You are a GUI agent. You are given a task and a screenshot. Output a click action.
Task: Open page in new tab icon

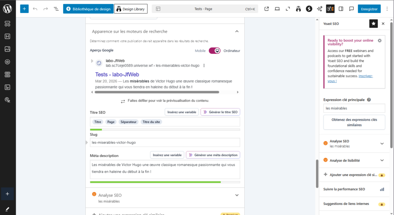tap(267, 9)
